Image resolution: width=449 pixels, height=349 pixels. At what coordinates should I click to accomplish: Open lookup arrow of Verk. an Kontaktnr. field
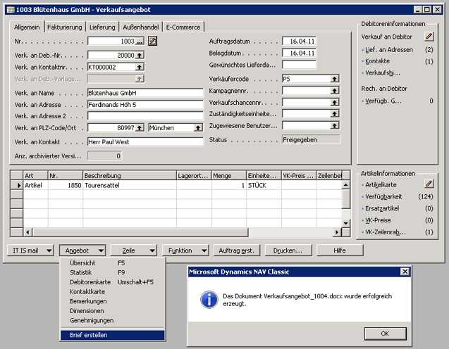(140, 67)
